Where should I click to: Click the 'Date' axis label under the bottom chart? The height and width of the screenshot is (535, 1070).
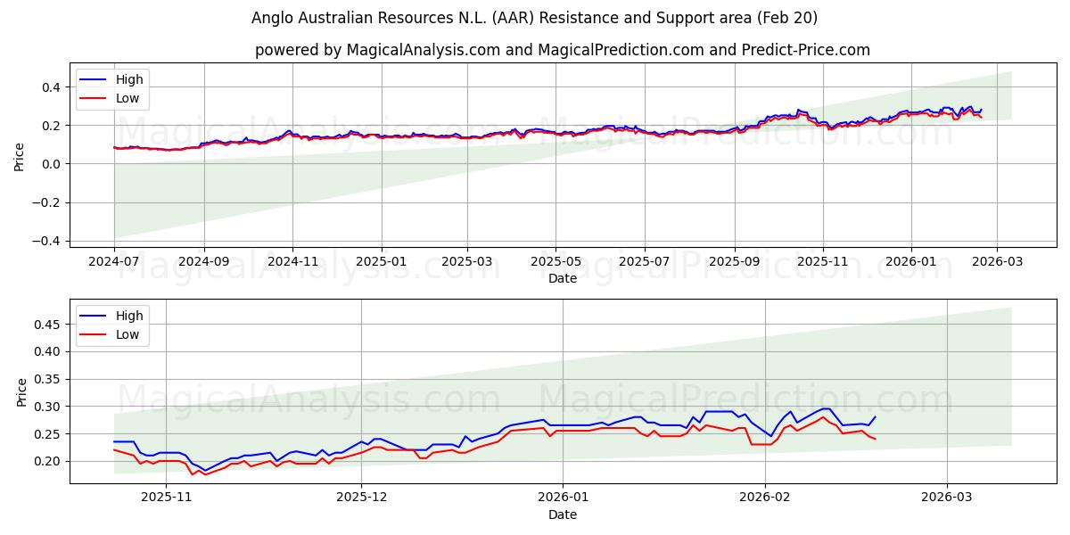(563, 514)
